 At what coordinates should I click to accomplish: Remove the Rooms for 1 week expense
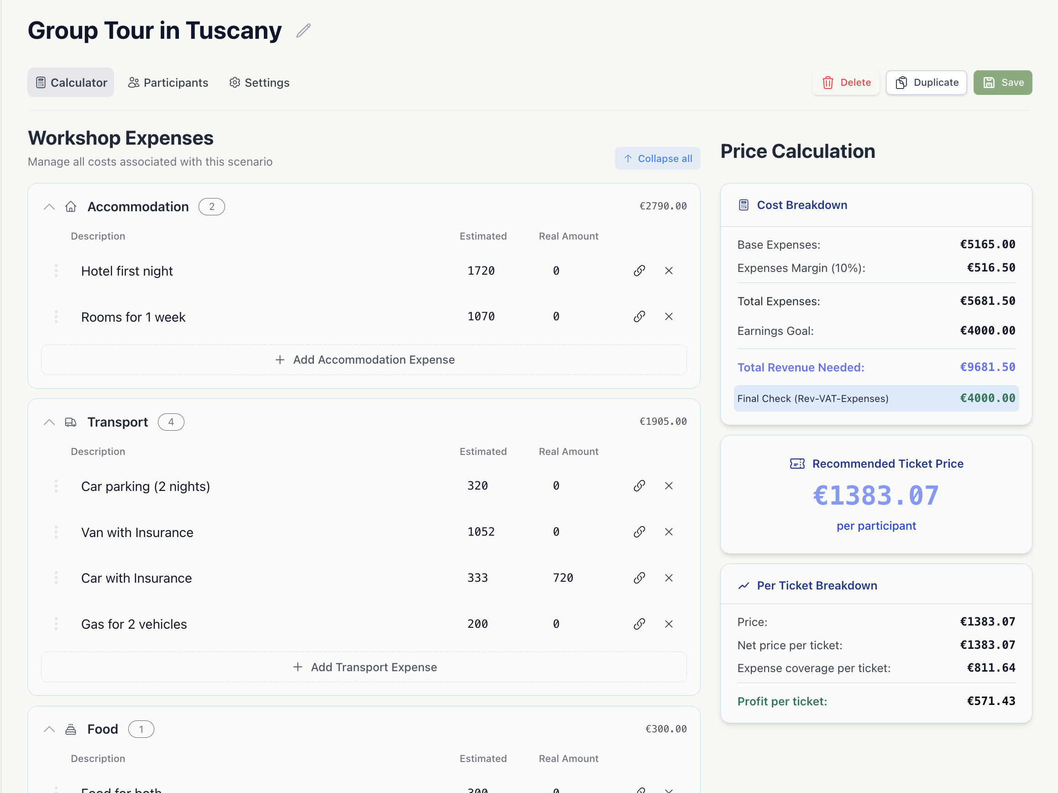[669, 317]
